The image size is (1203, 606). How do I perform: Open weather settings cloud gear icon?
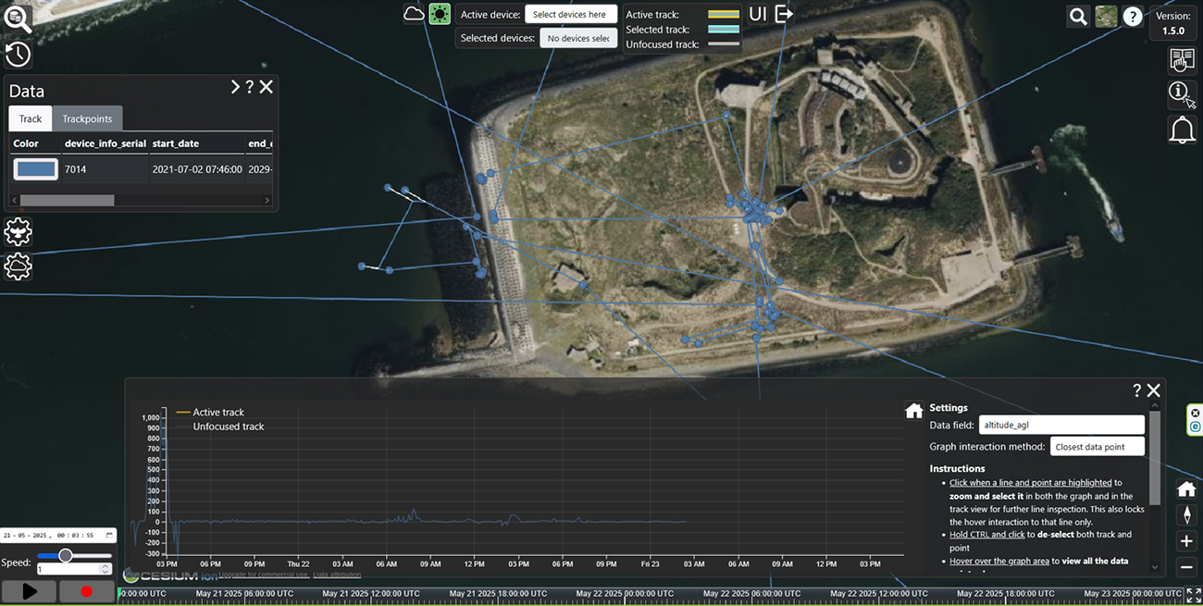click(x=18, y=267)
